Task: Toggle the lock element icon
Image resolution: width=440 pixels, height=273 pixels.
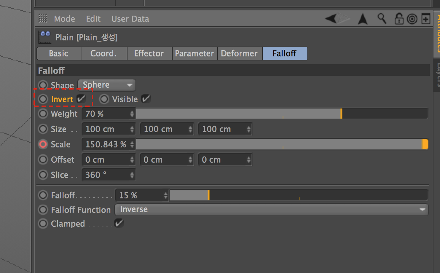Action: pos(399,19)
